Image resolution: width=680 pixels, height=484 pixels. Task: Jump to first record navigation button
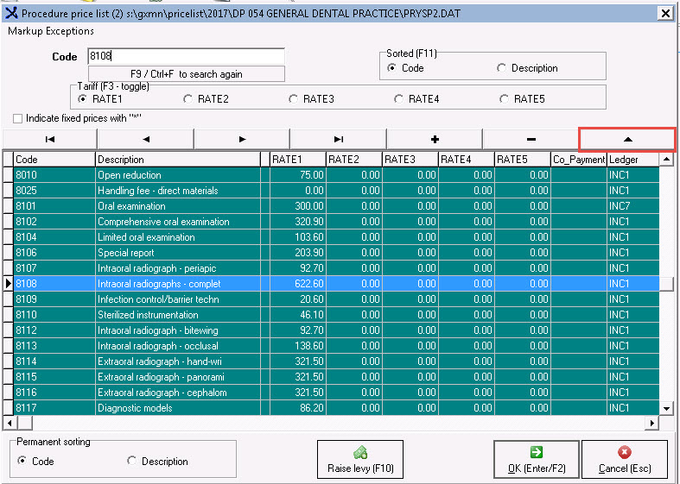pyautogui.click(x=50, y=139)
